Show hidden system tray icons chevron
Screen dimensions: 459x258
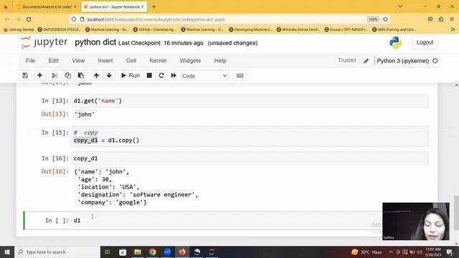point(391,252)
